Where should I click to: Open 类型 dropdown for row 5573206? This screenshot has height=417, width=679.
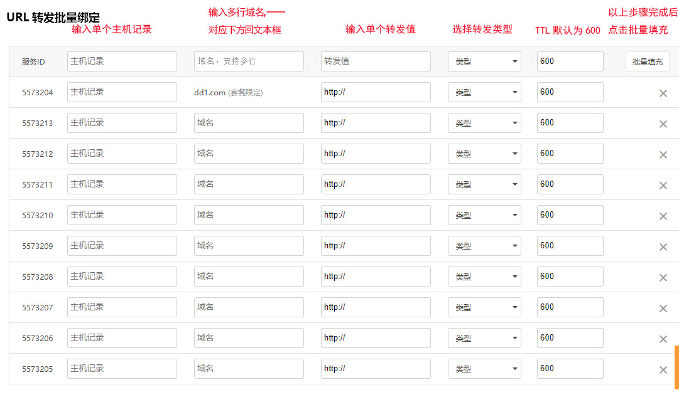click(484, 338)
